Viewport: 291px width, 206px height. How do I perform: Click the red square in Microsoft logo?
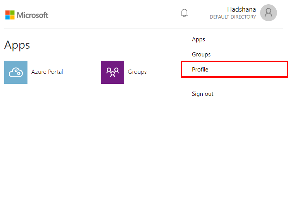7,13
